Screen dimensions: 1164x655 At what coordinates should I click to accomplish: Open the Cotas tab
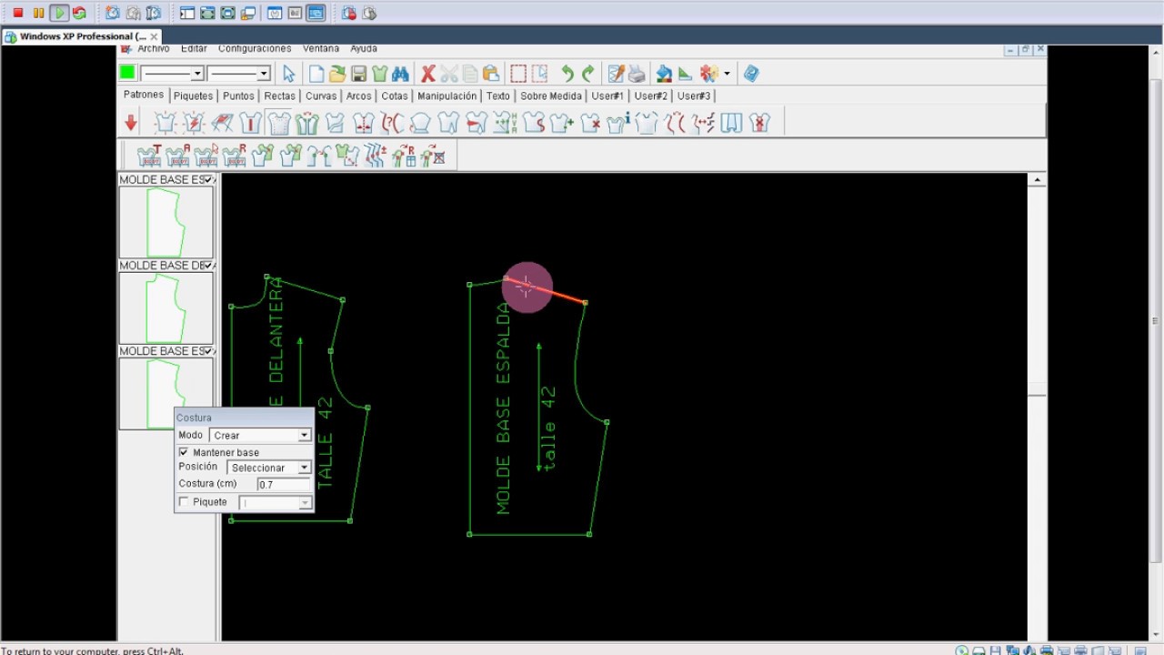[x=395, y=96]
